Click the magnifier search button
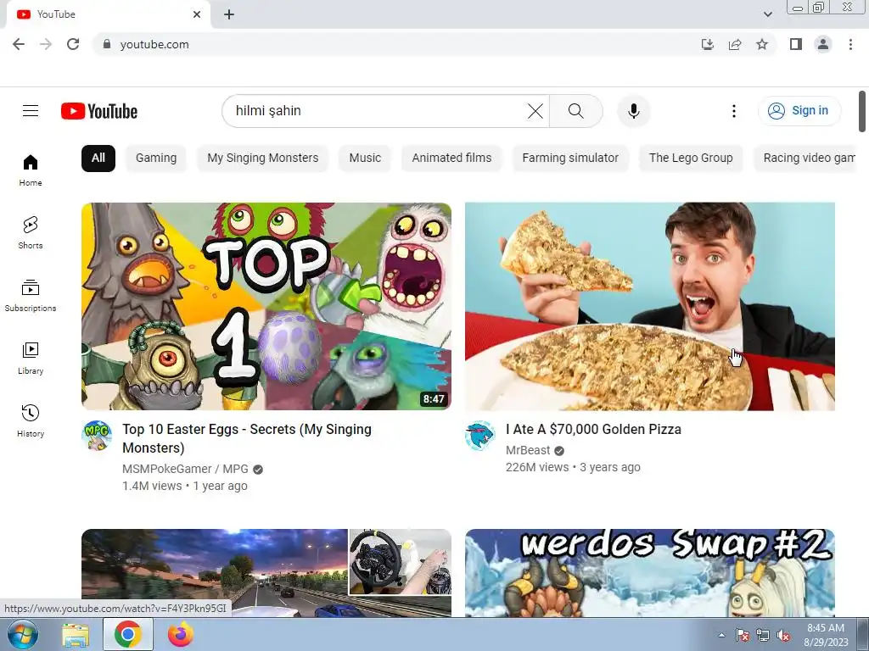Screen dimensions: 869x651 tap(576, 111)
